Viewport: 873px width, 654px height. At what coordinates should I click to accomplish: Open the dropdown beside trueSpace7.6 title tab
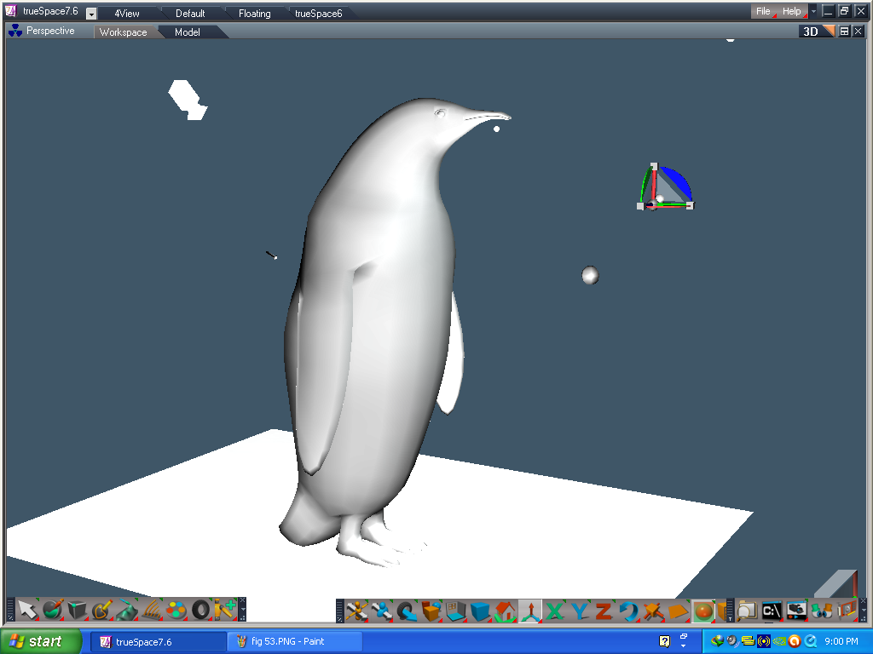pos(90,13)
